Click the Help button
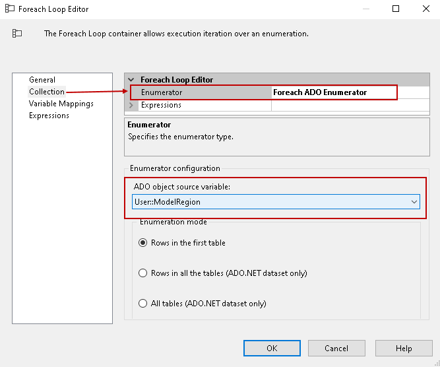This screenshot has height=367, width=440. [x=404, y=348]
